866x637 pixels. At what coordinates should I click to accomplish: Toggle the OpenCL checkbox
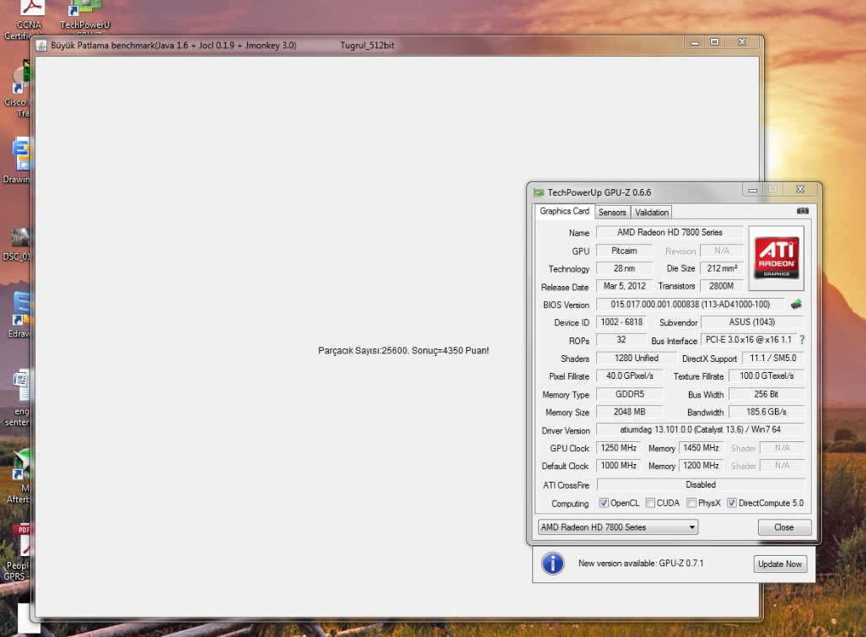pos(604,503)
